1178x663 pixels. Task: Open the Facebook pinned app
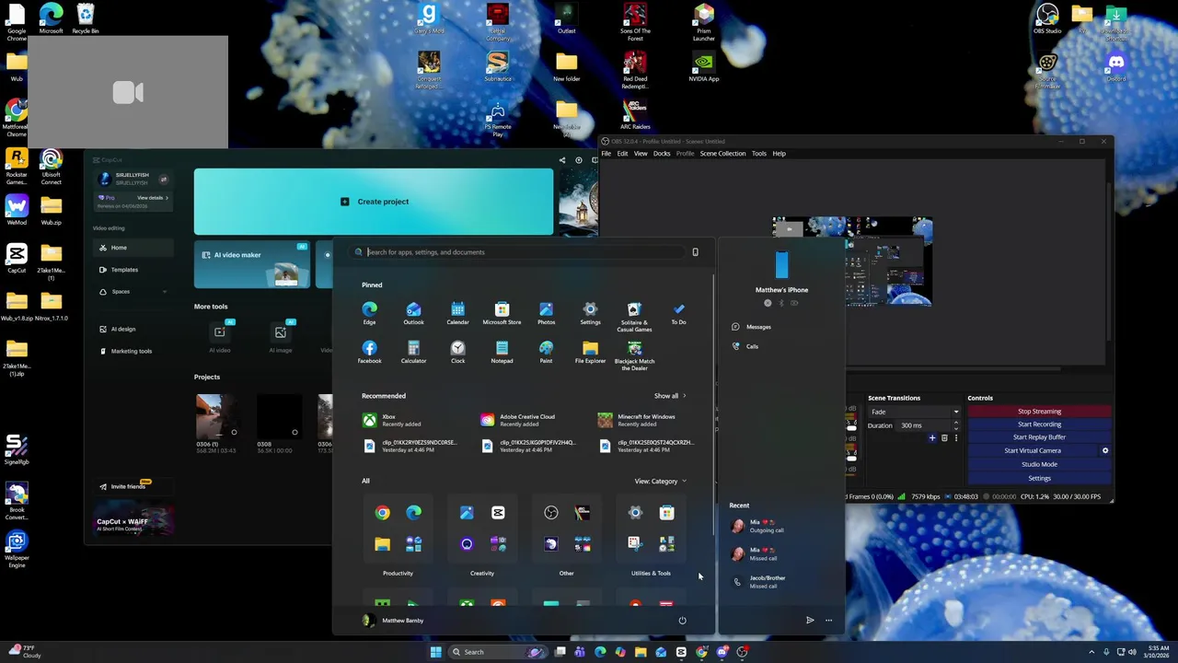(x=369, y=352)
